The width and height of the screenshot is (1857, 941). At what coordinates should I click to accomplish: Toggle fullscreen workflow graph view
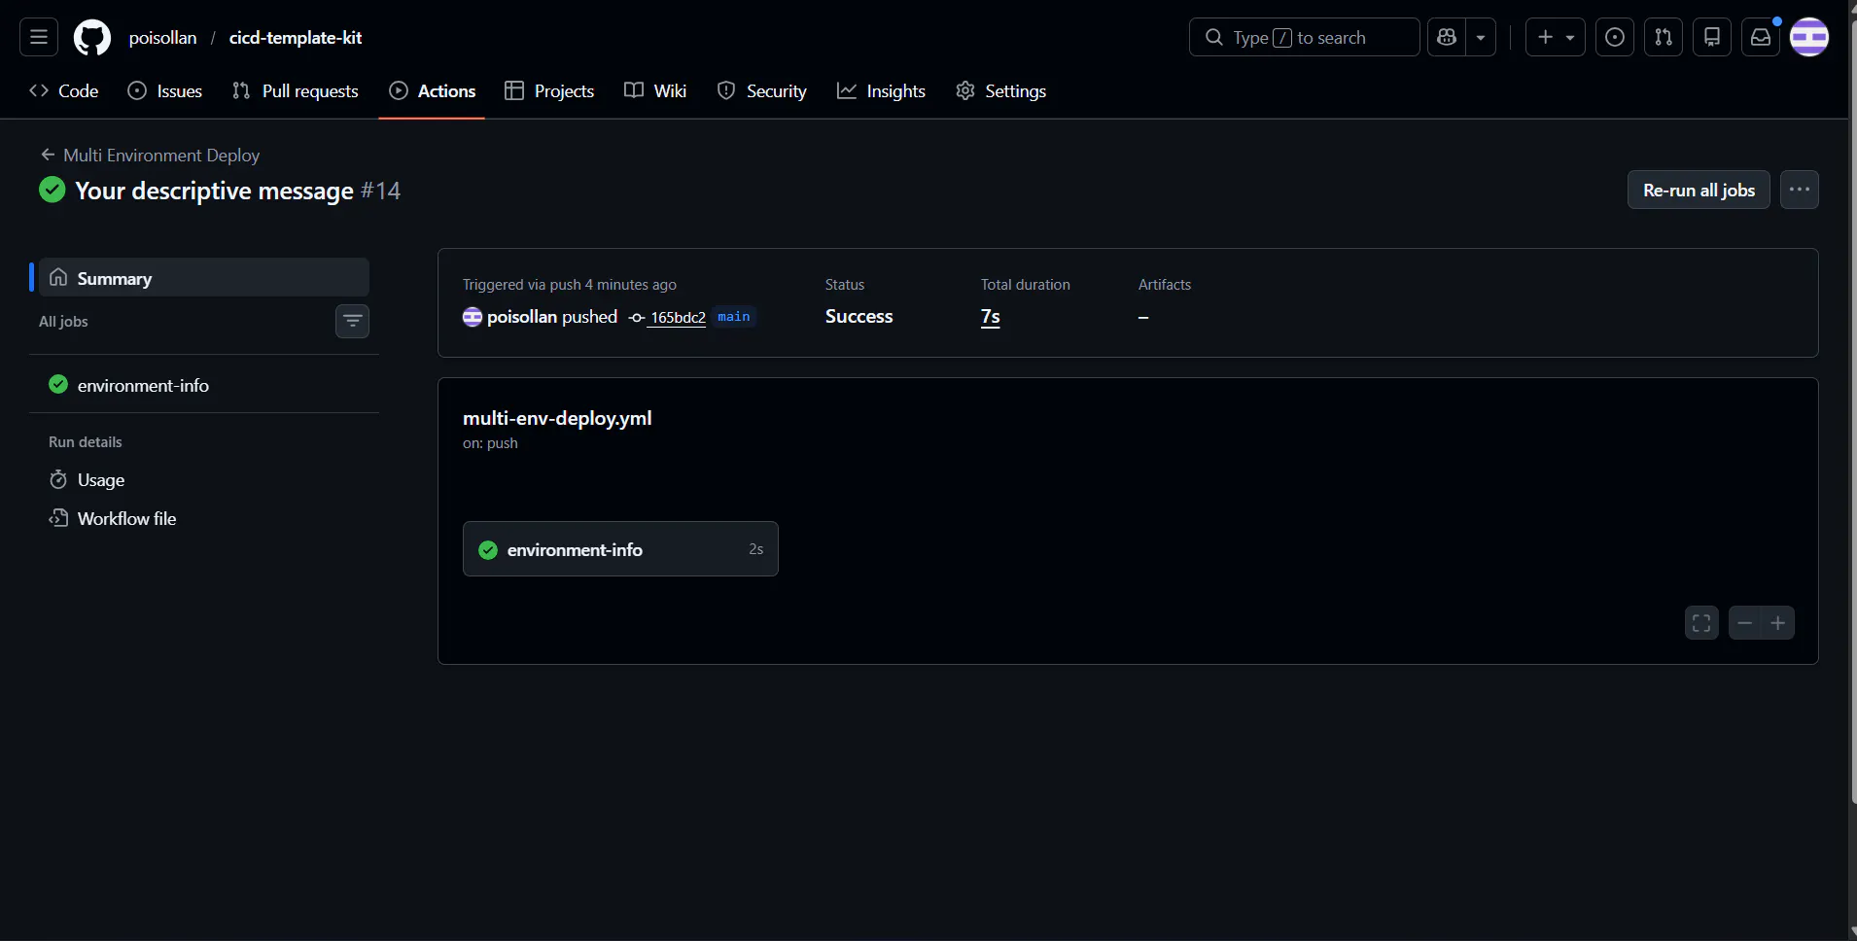(1701, 623)
